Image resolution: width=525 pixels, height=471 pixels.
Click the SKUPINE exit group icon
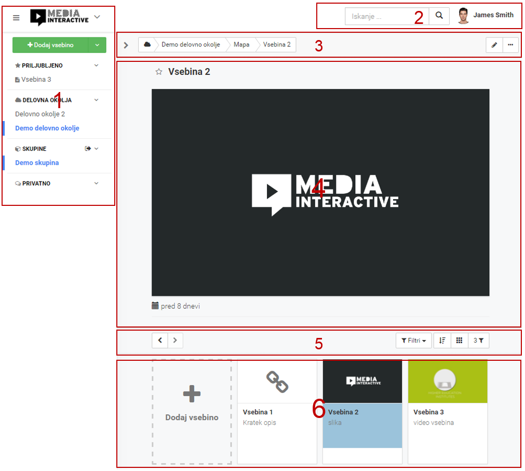88,149
